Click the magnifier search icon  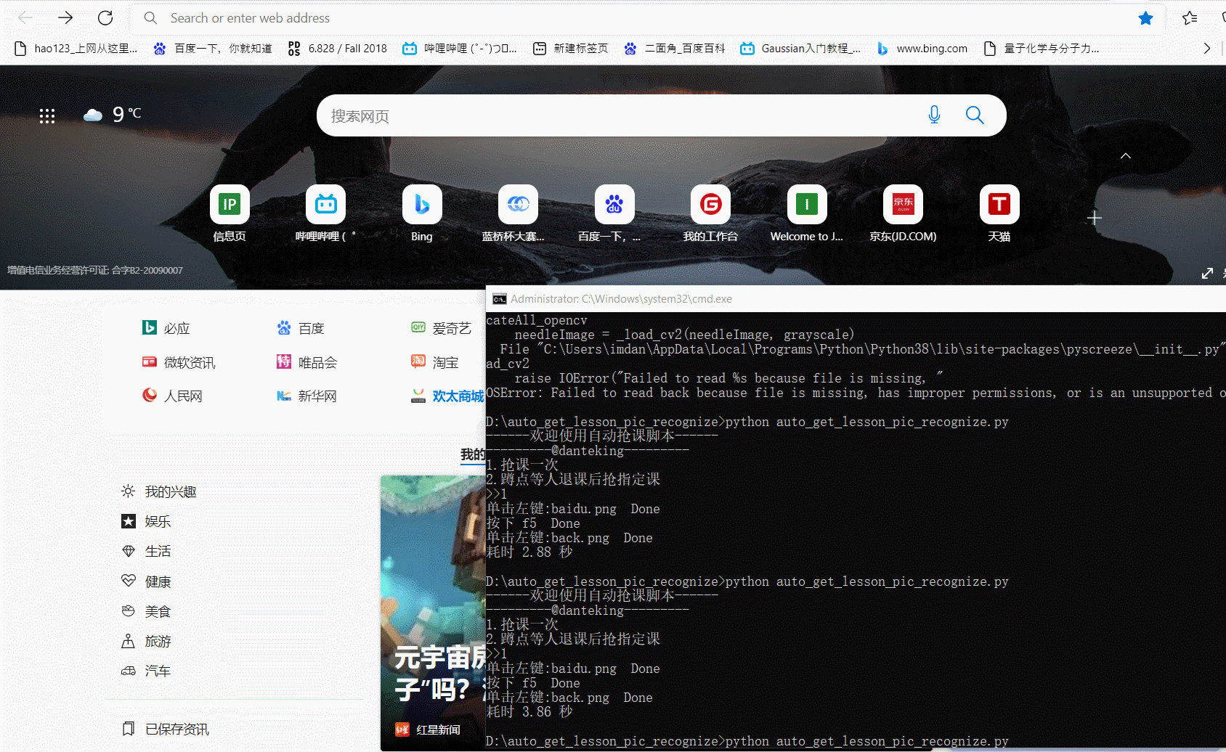[x=974, y=115]
